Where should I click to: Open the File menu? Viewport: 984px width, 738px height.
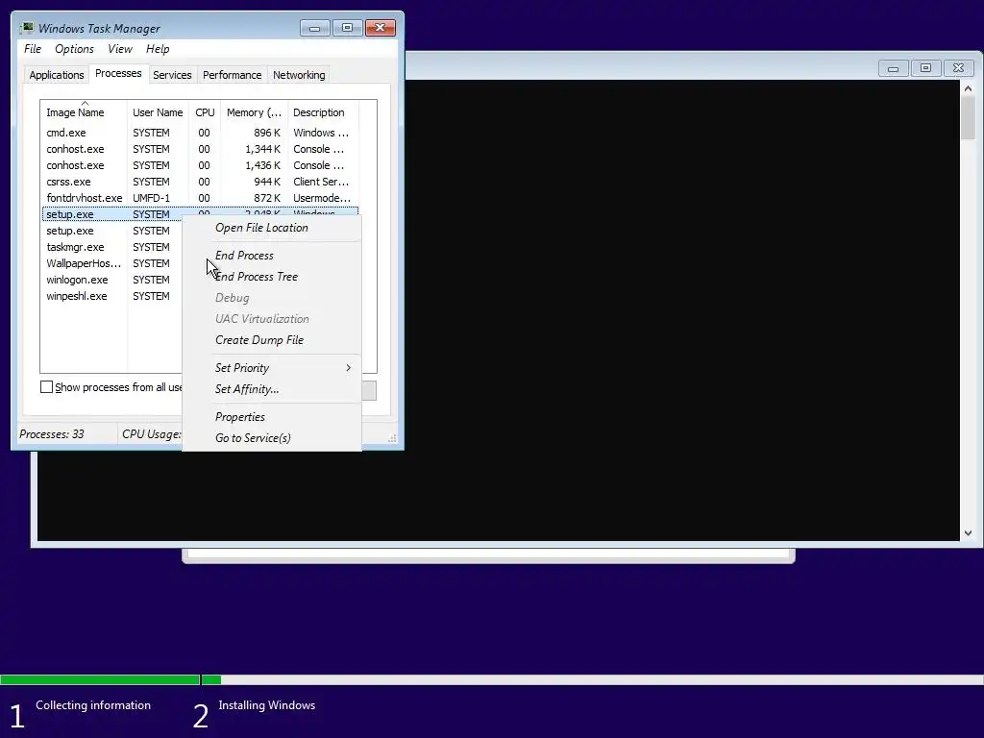(33, 49)
